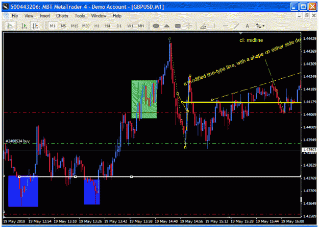Switch to the M15 timeframe
Screen dimensions: 319x227
(x=75, y=26)
